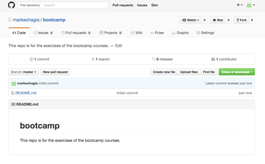Click the New pull request button
The height and width of the screenshot is (164, 265).
tap(55, 72)
